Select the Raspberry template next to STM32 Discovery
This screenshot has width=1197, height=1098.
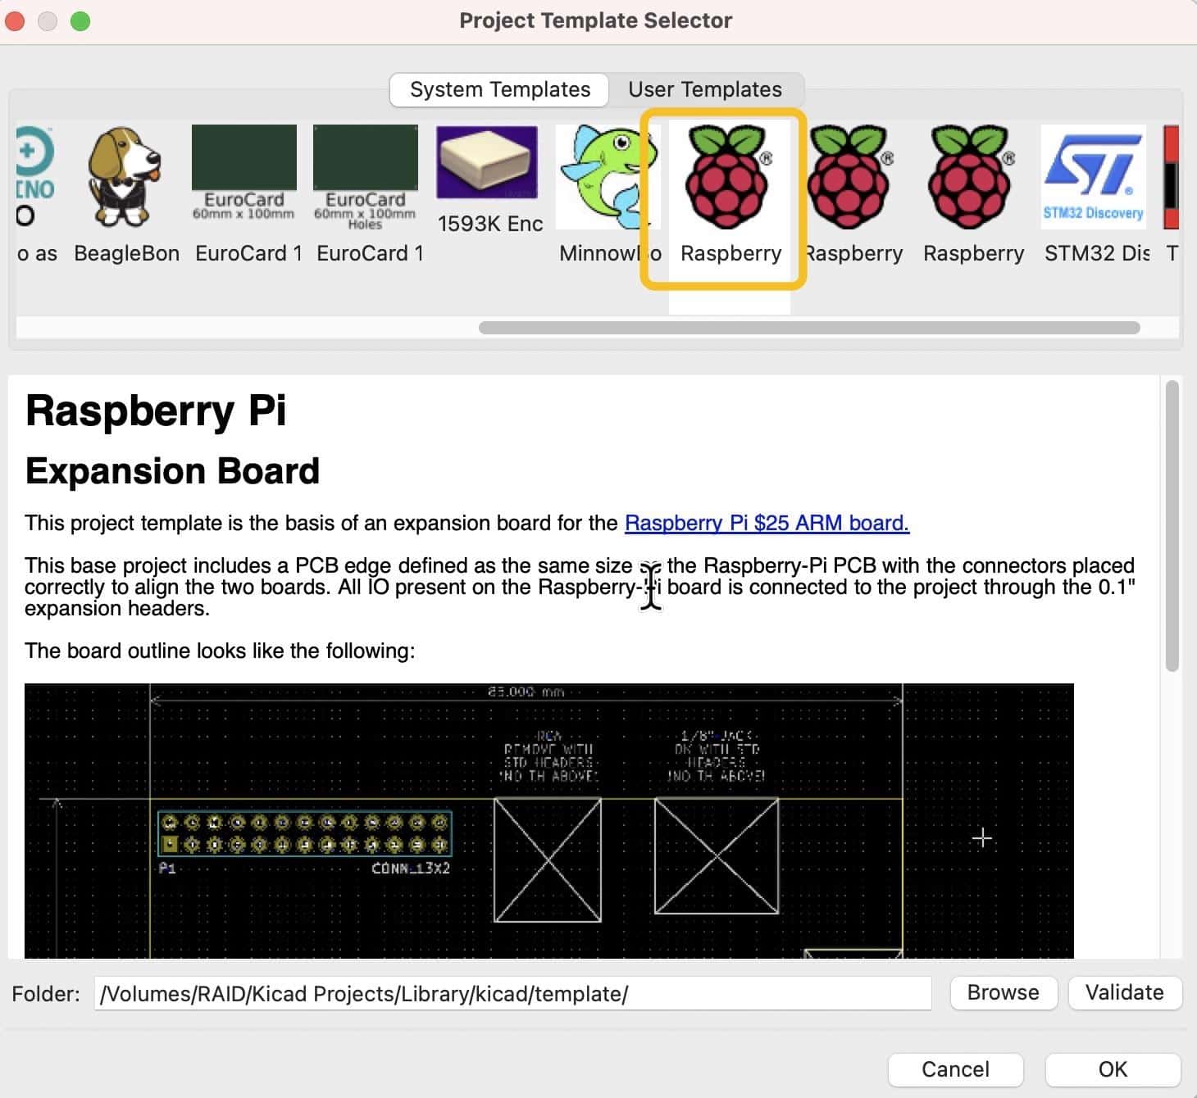972,177
